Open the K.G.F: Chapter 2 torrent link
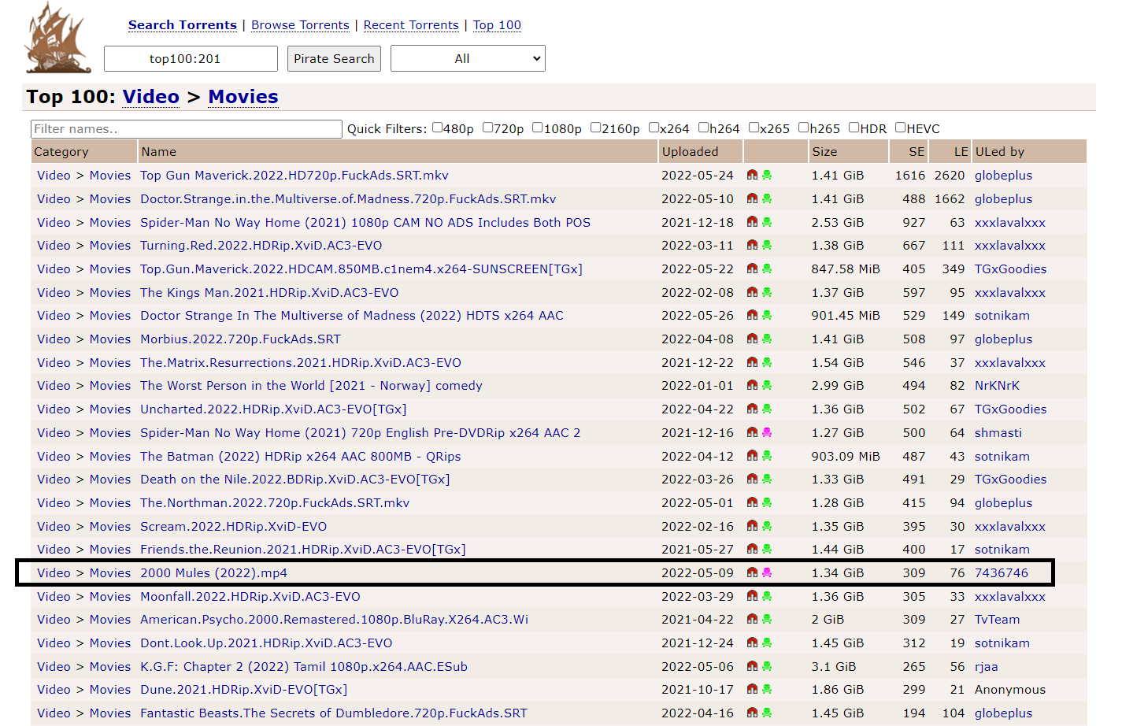 click(x=304, y=667)
